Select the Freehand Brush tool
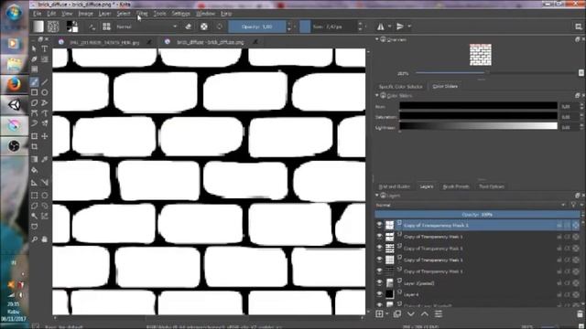586x329 pixels. pyautogui.click(x=35, y=82)
